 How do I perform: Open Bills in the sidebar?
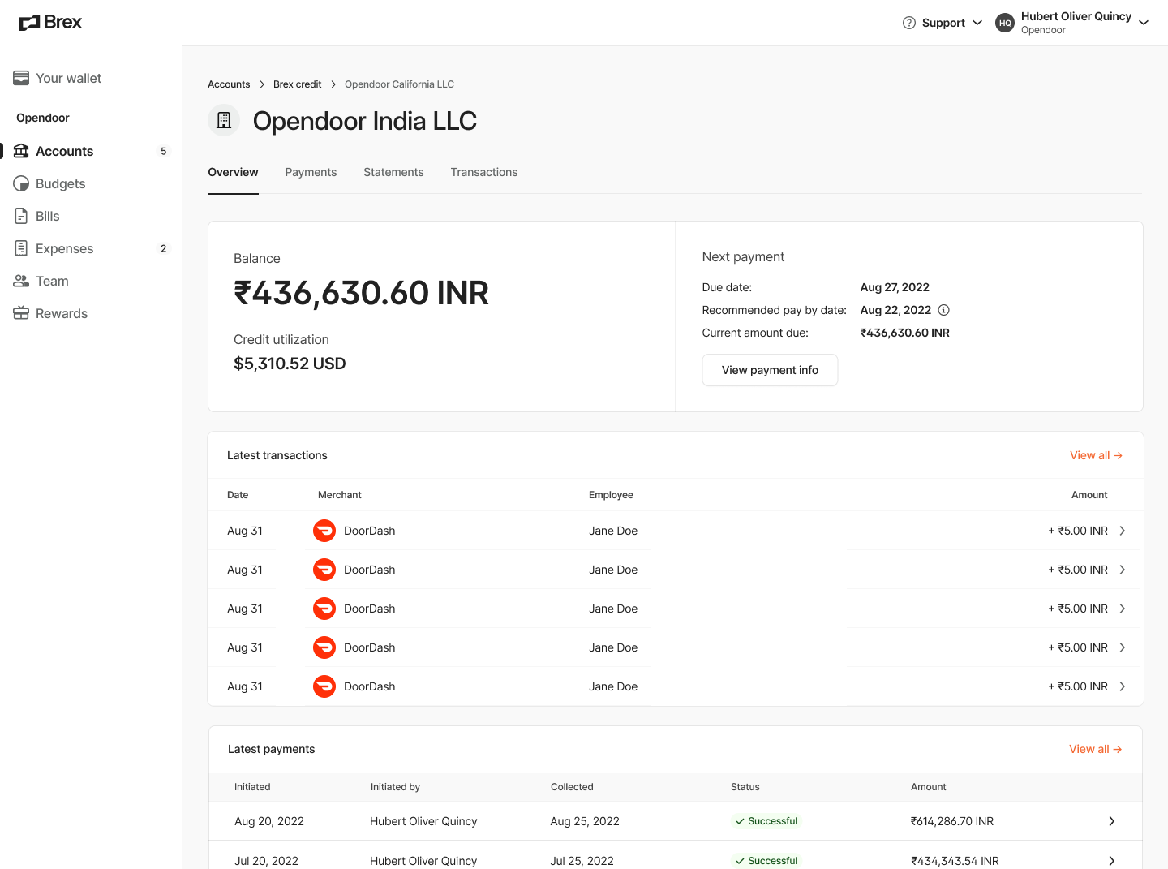[91, 216]
